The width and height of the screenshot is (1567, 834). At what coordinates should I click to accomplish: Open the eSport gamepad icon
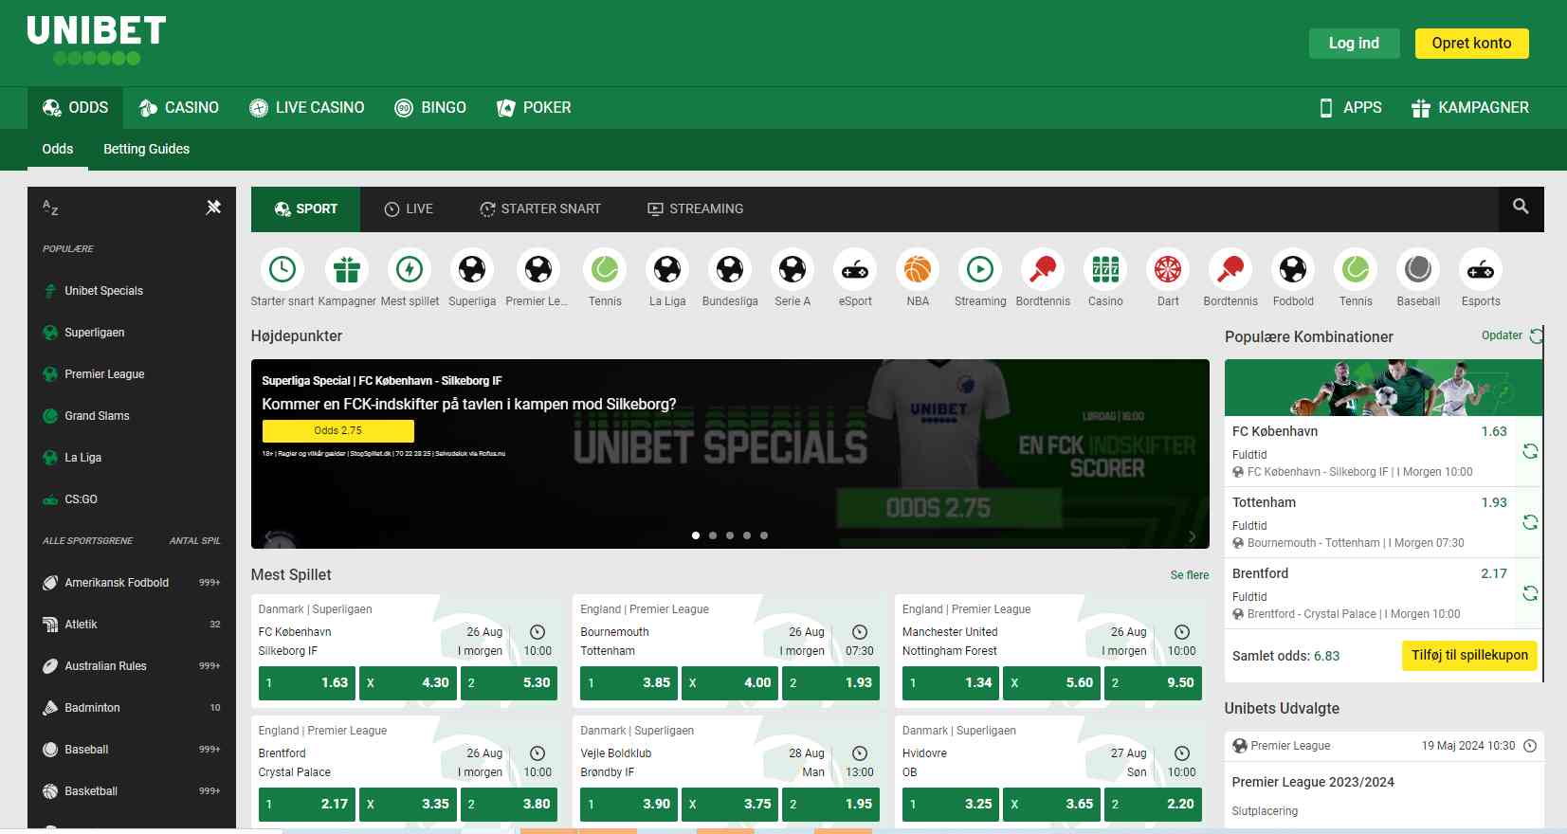point(855,269)
